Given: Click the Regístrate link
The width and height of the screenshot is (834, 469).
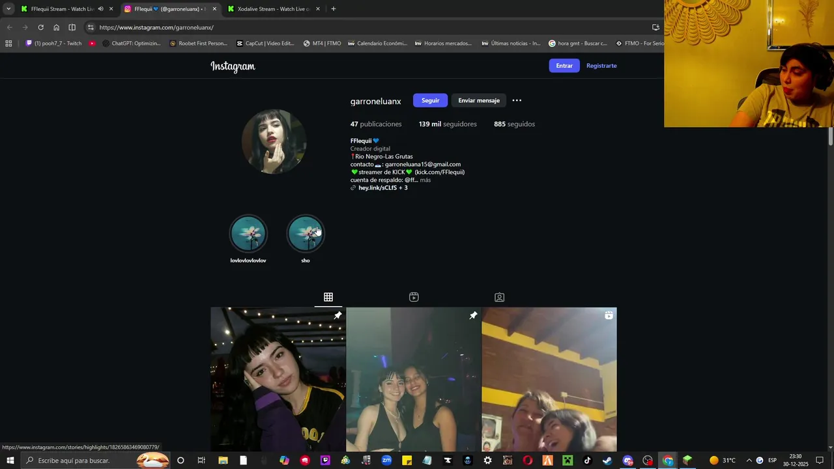Looking at the screenshot, I should (601, 66).
